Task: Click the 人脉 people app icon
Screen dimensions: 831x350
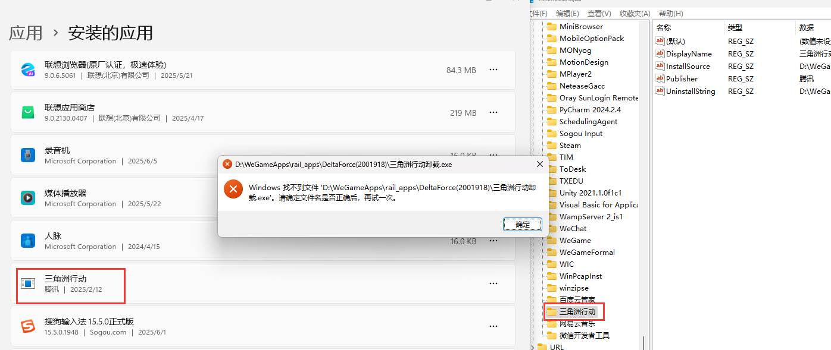Action: point(28,241)
